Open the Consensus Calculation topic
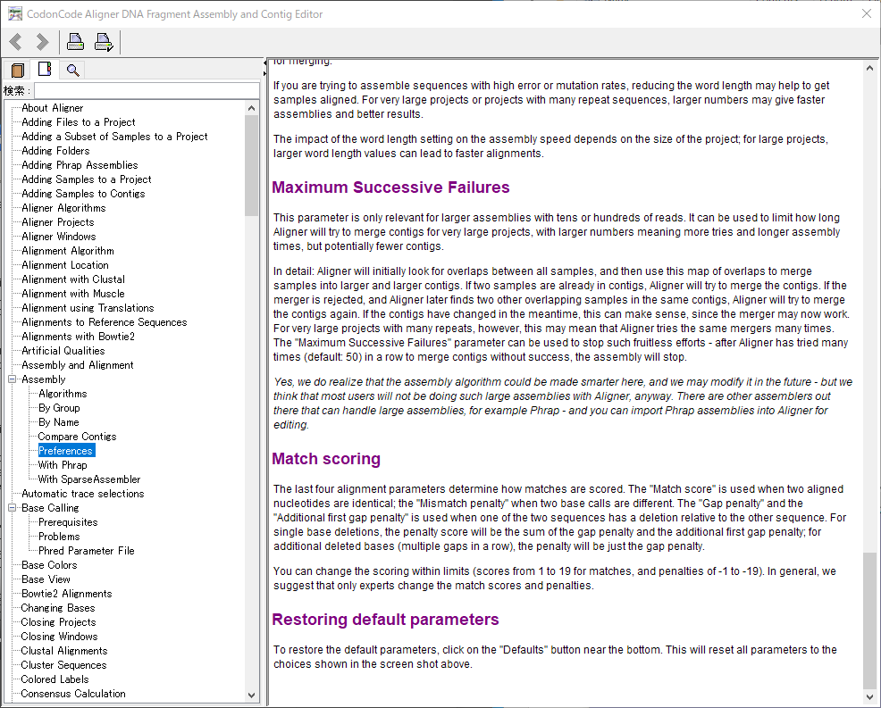Screen dimensions: 881x708 73,694
